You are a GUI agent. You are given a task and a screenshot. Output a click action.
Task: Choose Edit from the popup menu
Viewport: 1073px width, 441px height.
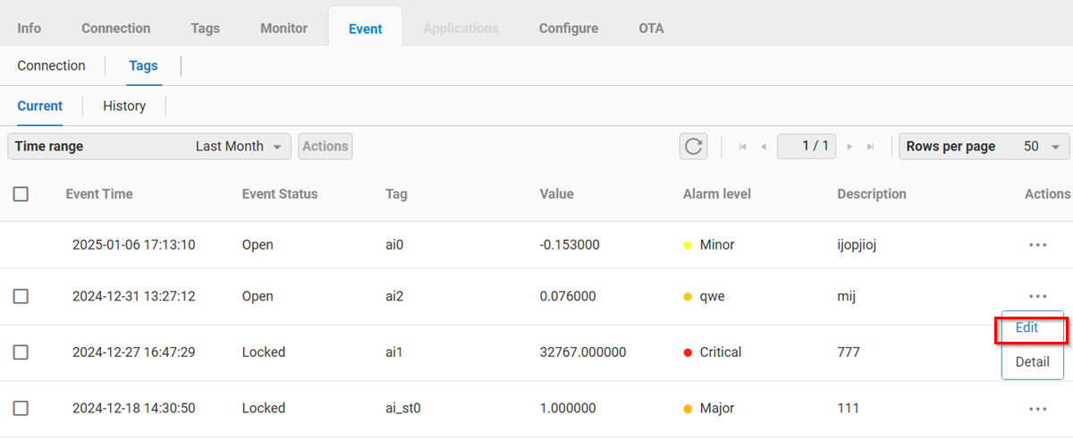point(1027,328)
